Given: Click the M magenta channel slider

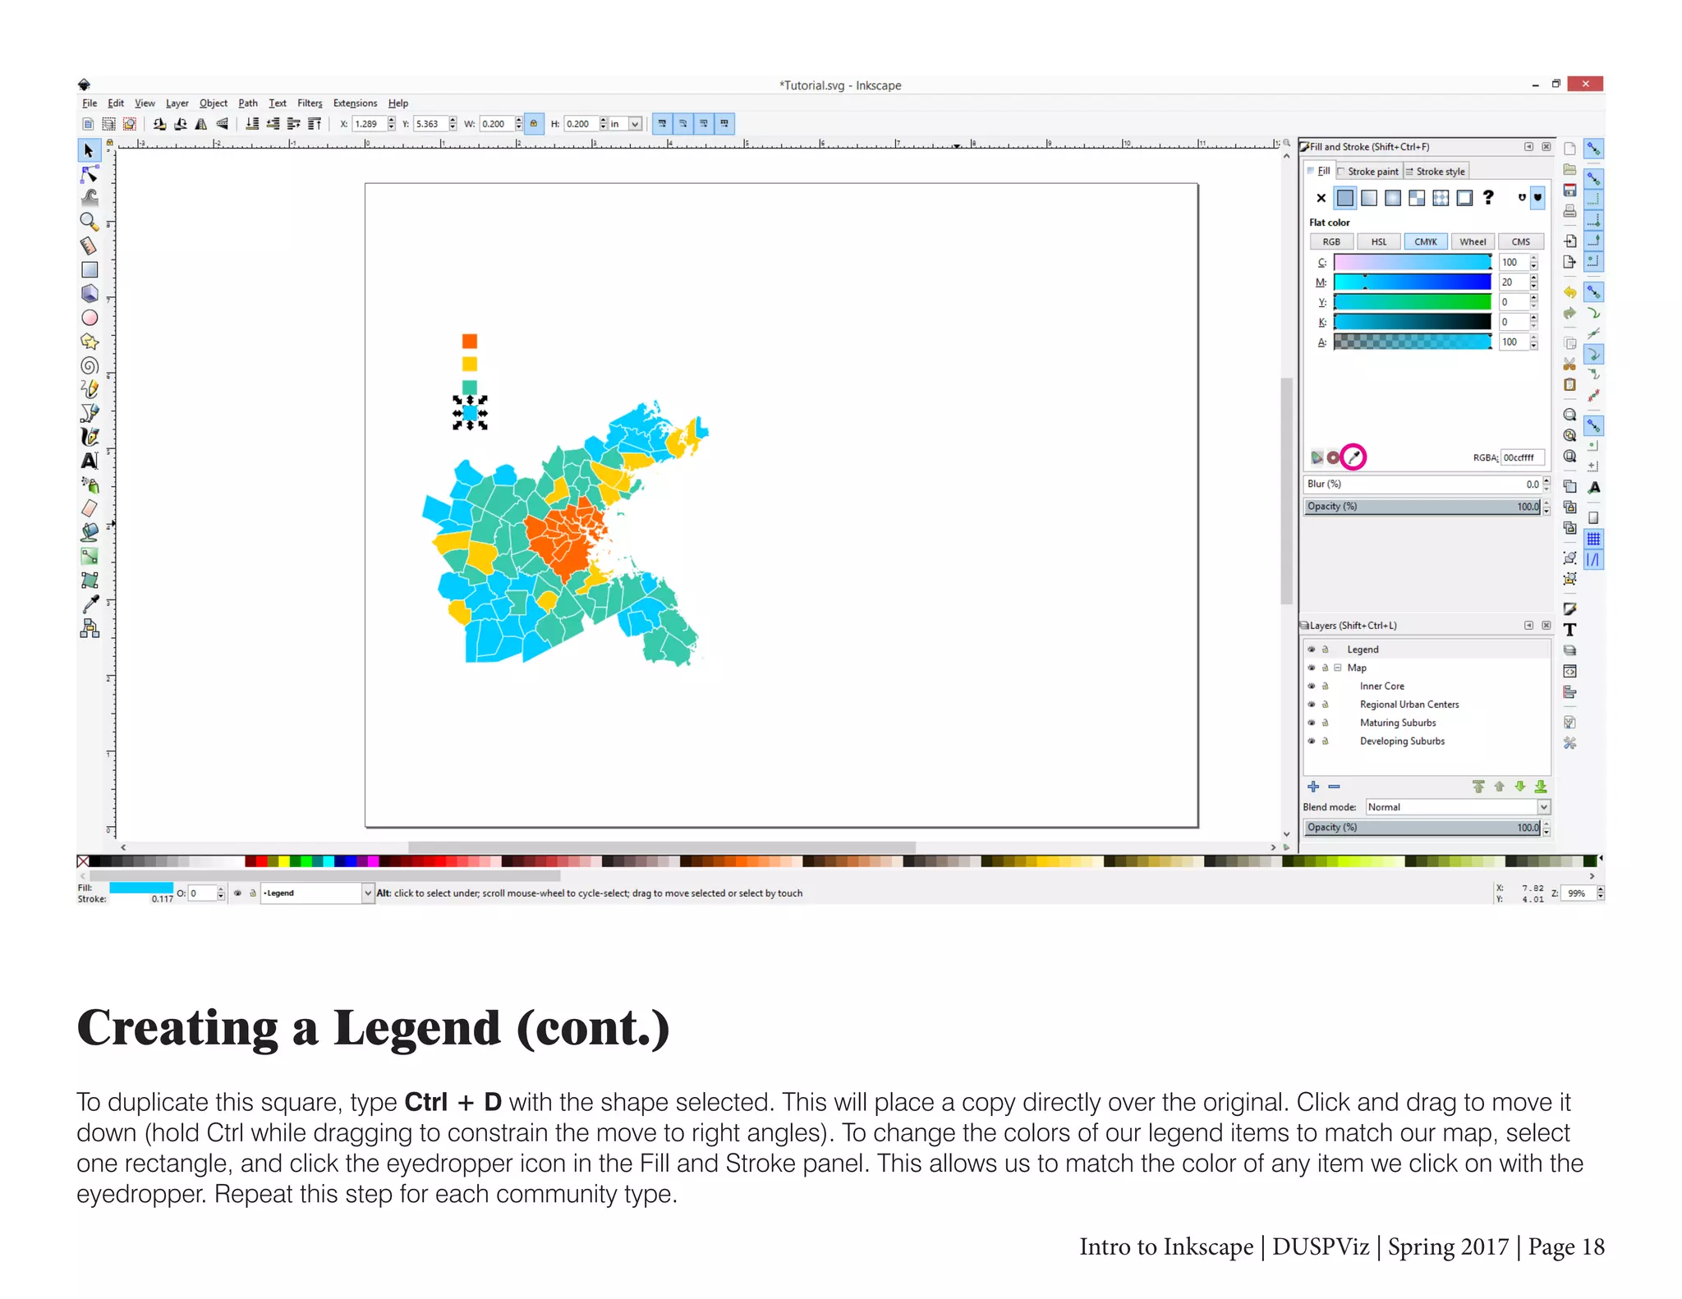Looking at the screenshot, I should pyautogui.click(x=1412, y=282).
